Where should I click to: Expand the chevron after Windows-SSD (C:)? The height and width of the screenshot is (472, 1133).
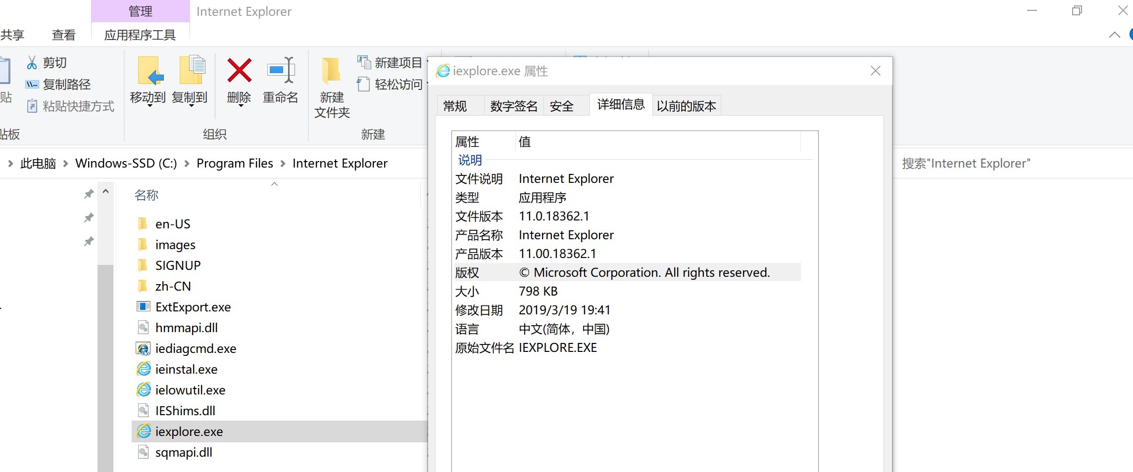click(187, 164)
